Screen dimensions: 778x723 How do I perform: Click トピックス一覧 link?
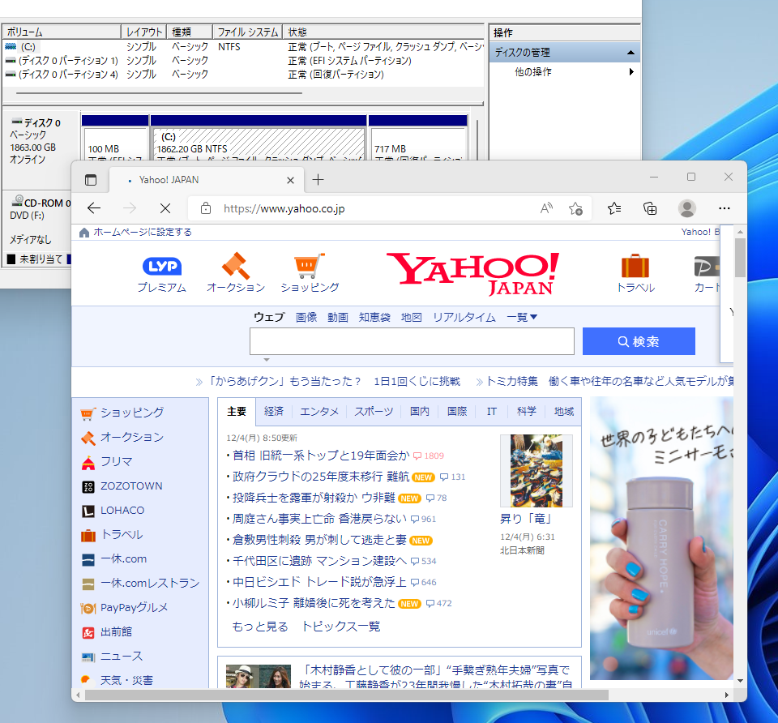click(341, 627)
